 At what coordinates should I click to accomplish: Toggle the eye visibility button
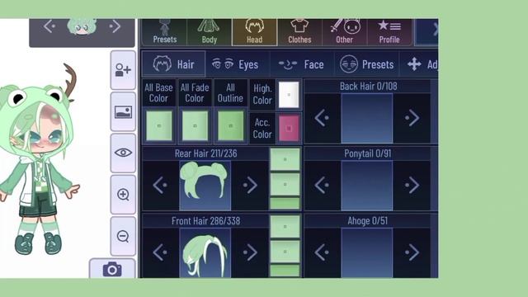[123, 153]
